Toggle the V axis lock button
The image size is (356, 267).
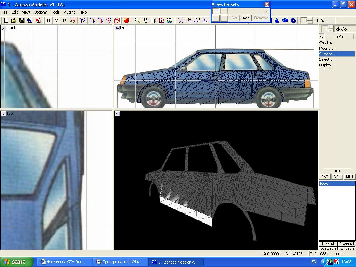coord(56,21)
